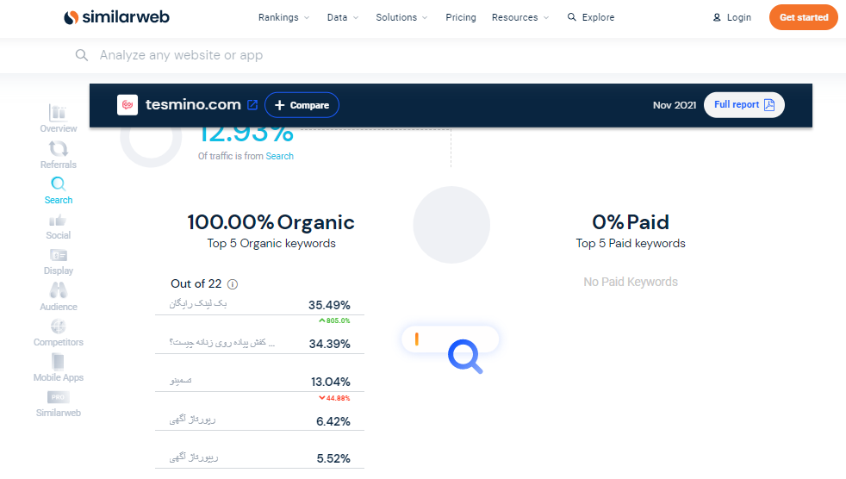Screen dimensions: 846x479
Task: Select the tesmino.com site name
Action: (x=193, y=104)
